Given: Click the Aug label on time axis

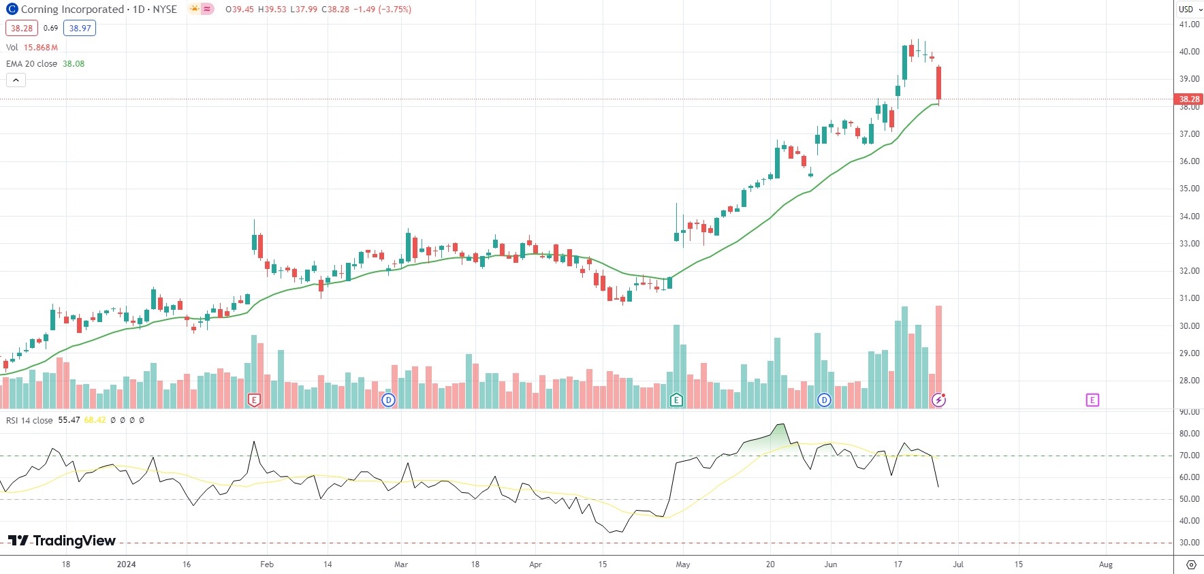Looking at the screenshot, I should 1106,564.
